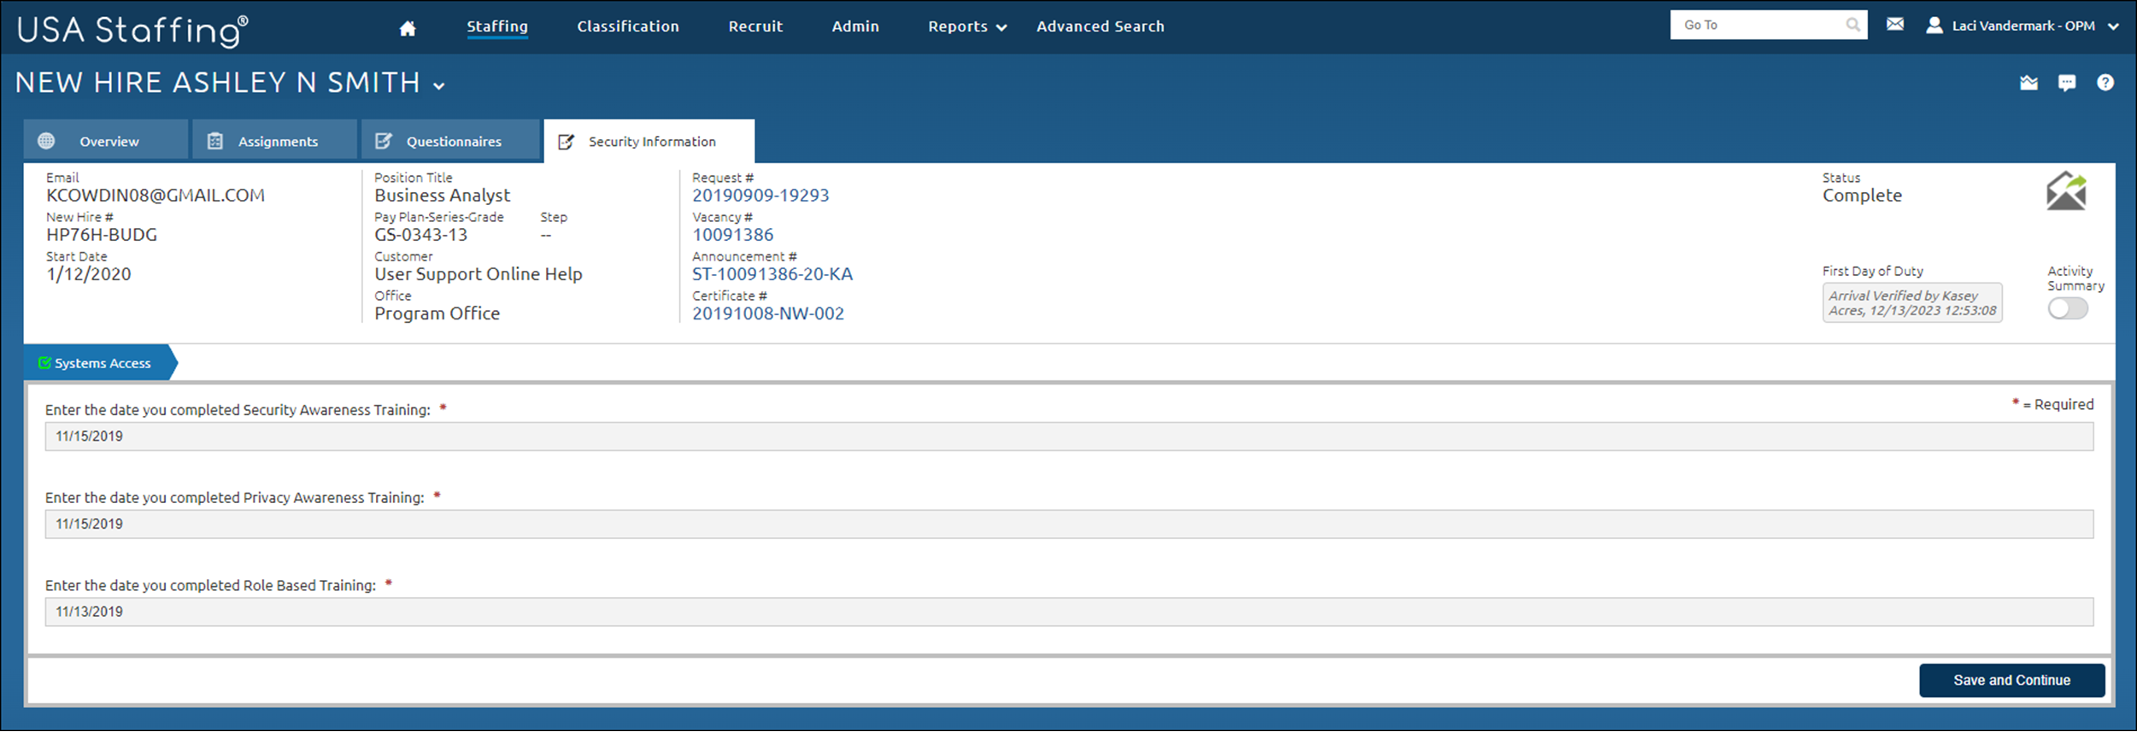
Task: Open the comment bubble icon
Action: point(2066,83)
